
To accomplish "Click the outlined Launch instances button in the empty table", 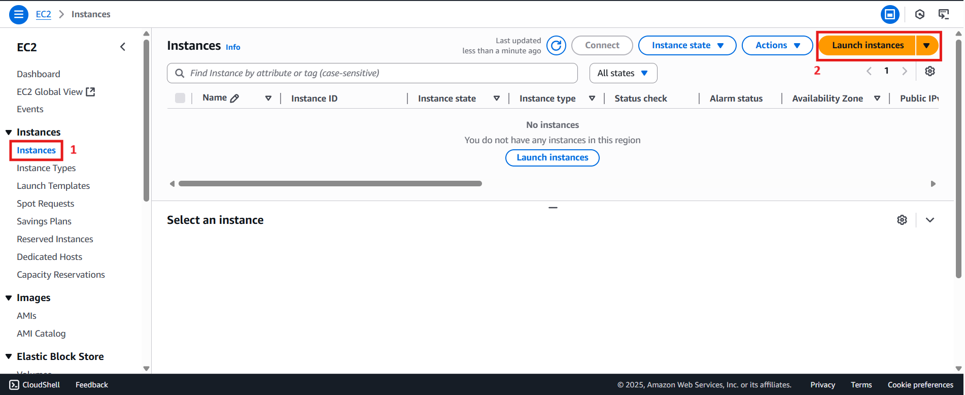I will (553, 158).
